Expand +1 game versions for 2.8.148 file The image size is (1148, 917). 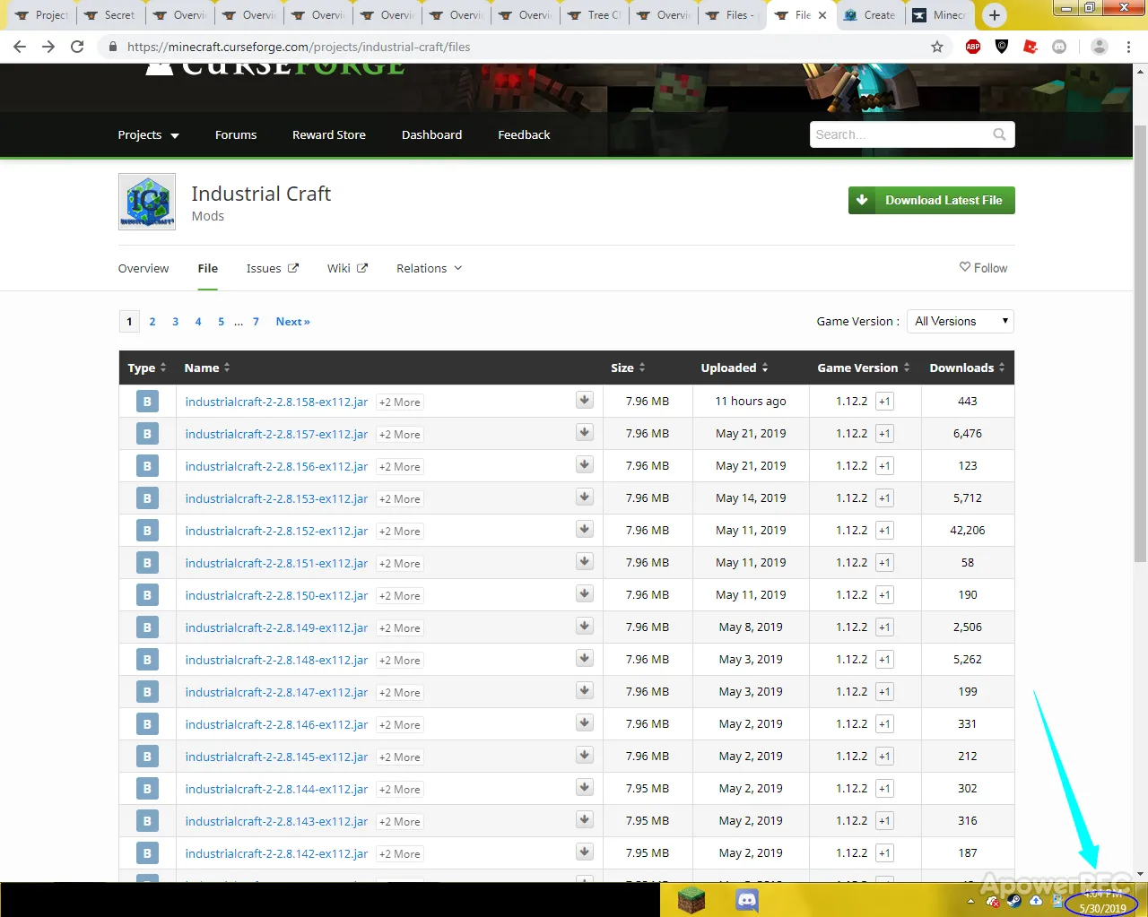click(x=884, y=660)
